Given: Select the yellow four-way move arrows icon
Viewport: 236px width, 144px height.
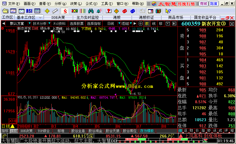Looking at the screenshot, I should point(47,11).
